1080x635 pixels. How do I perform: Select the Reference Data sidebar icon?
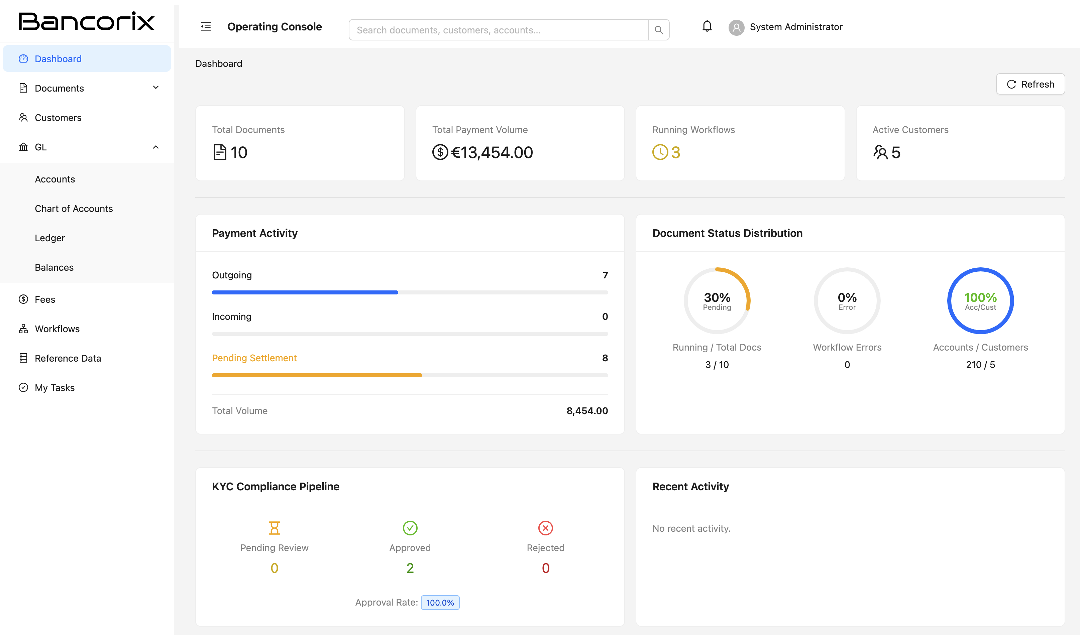[23, 358]
